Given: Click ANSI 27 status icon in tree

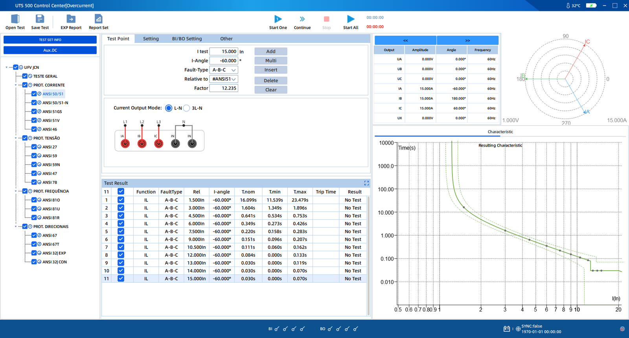Looking at the screenshot, I should pos(39,147).
